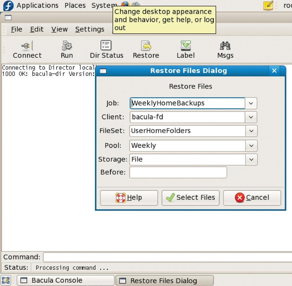The height and width of the screenshot is (286, 292).
Task: Click the Label toolbar icon
Action: pyautogui.click(x=186, y=46)
